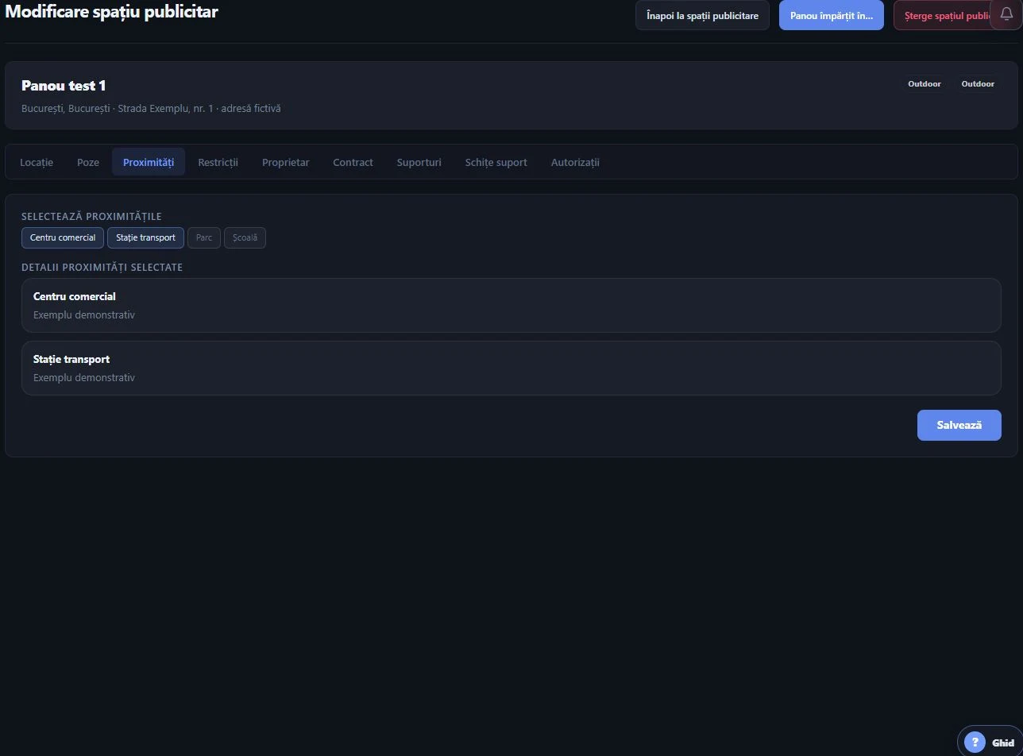1023x756 pixels.
Task: Click the address line Strada Exemplu, nr. 1
Action: coord(151,108)
